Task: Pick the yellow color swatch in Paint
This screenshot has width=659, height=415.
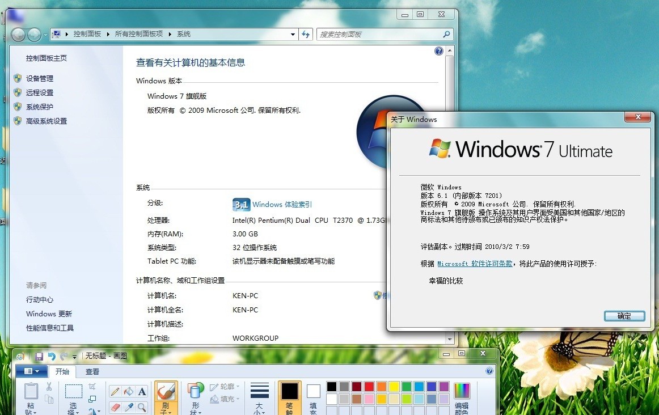Action: (394, 387)
